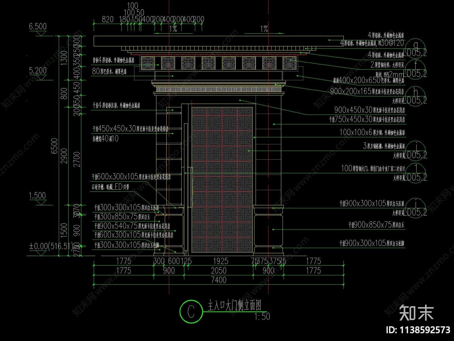Select the detail callout circle labeled h

pyautogui.click(x=416, y=96)
